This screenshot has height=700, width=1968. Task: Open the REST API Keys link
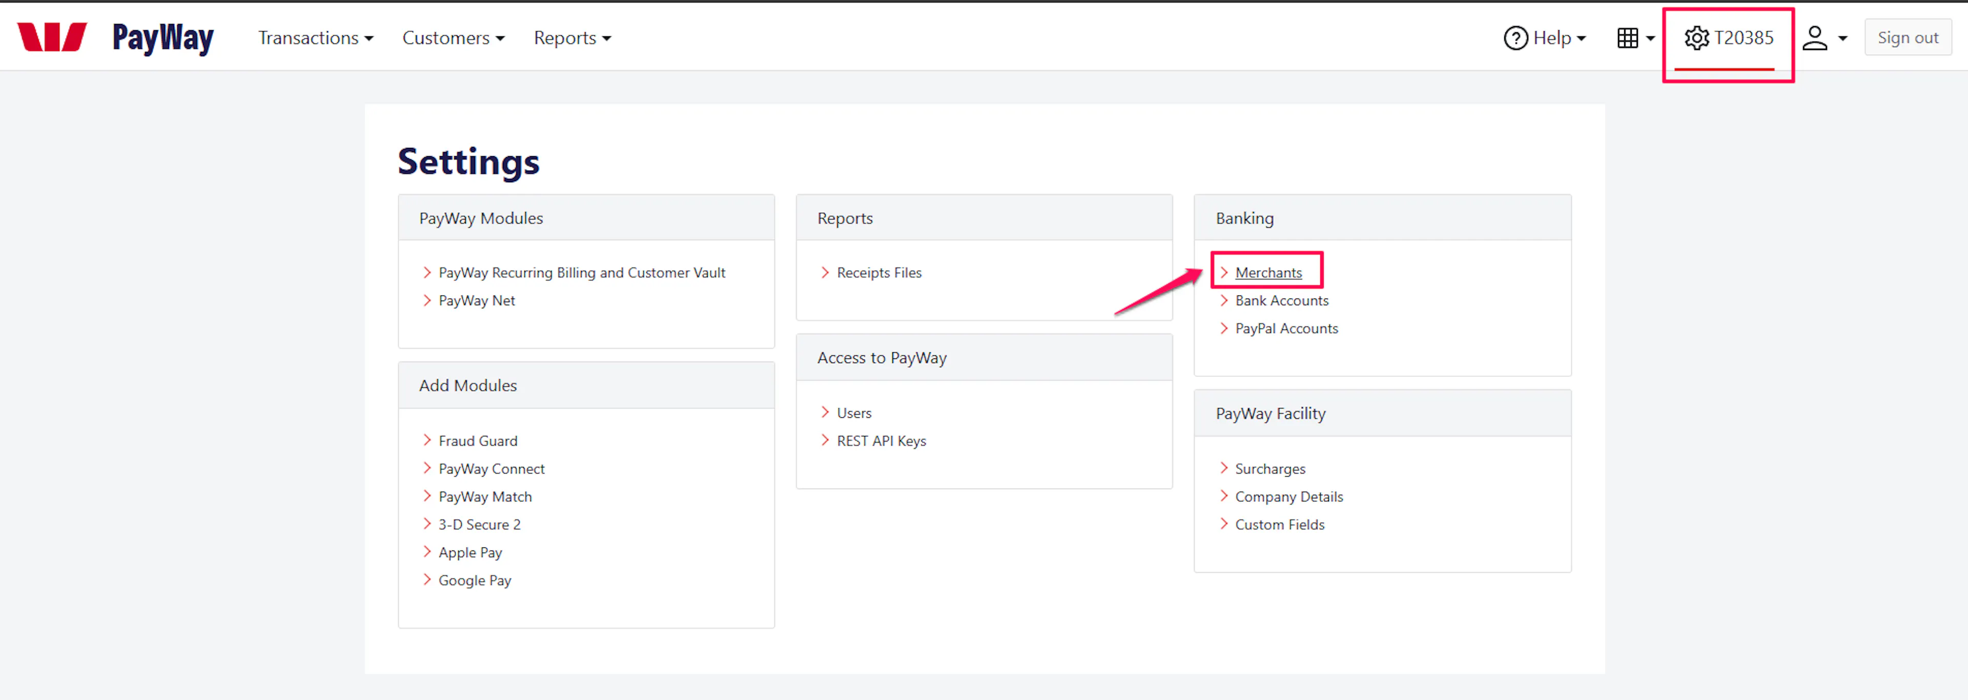click(x=881, y=440)
